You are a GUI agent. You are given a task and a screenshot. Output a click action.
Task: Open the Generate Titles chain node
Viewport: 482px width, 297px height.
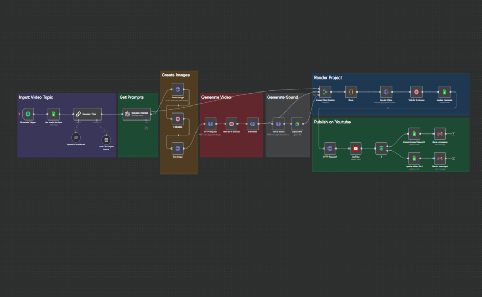pyautogui.click(x=87, y=114)
